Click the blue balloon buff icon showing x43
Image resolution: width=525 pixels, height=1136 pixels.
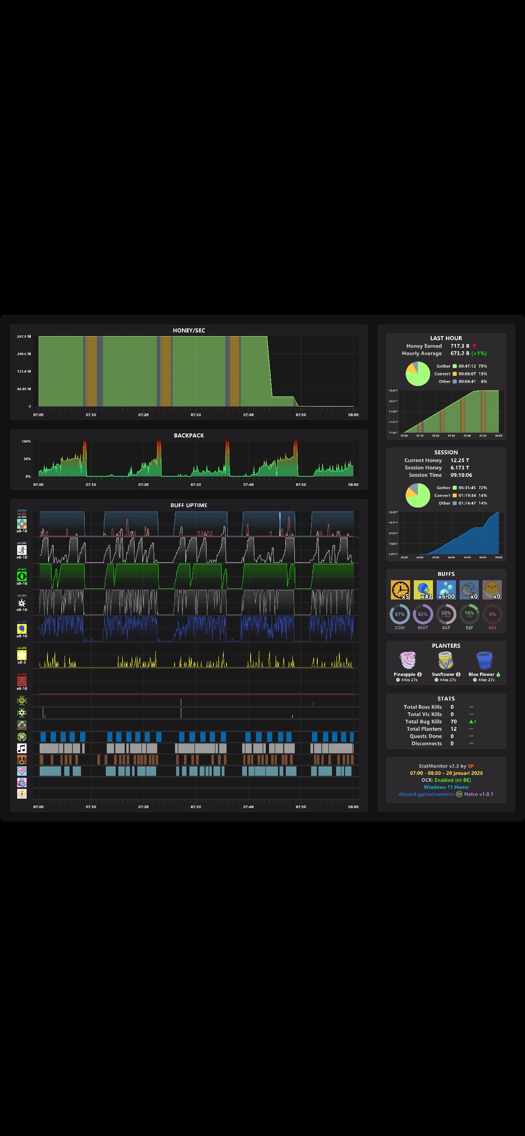423,590
